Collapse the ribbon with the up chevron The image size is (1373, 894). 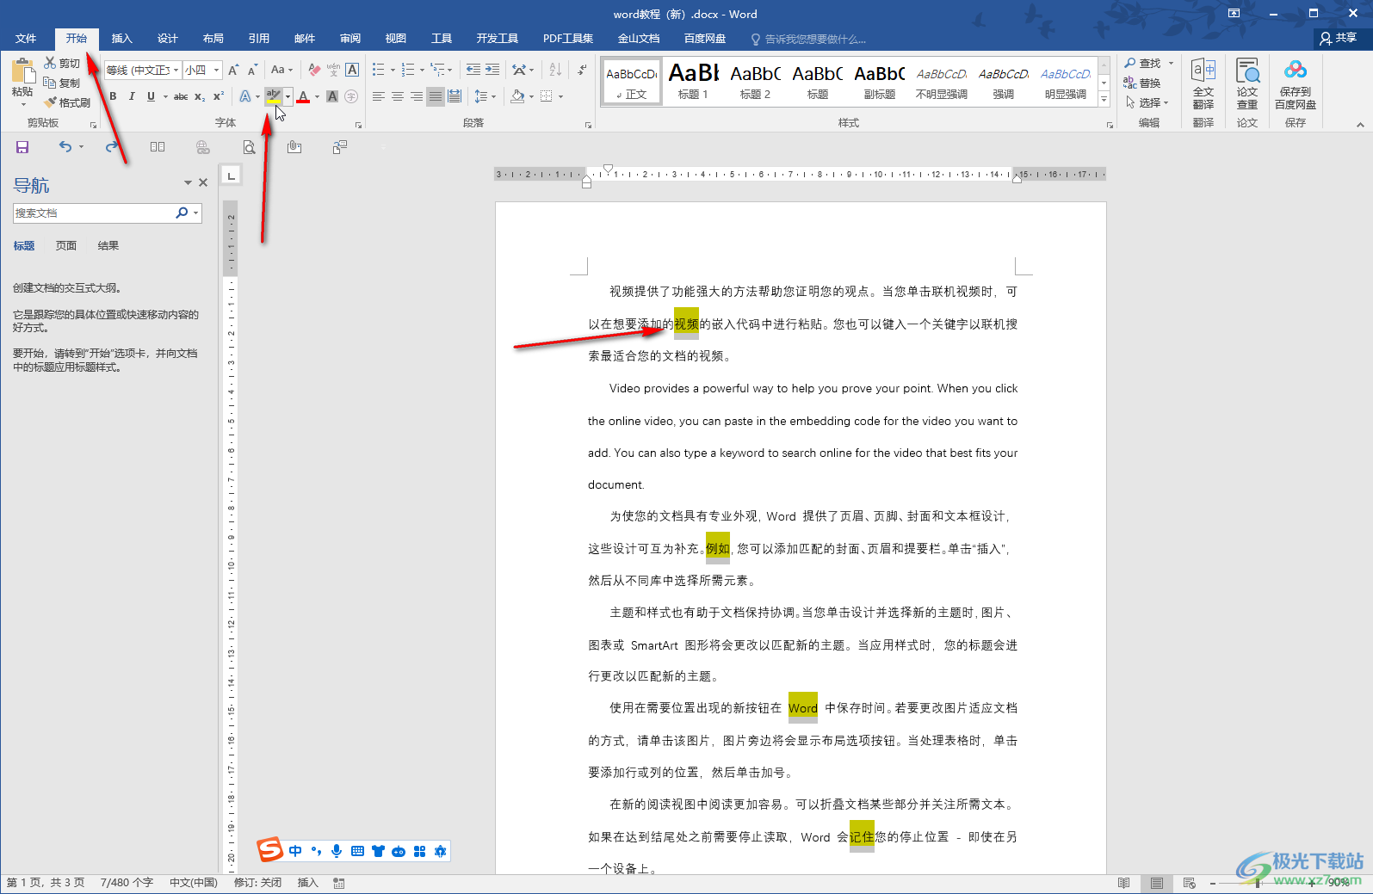[1360, 125]
